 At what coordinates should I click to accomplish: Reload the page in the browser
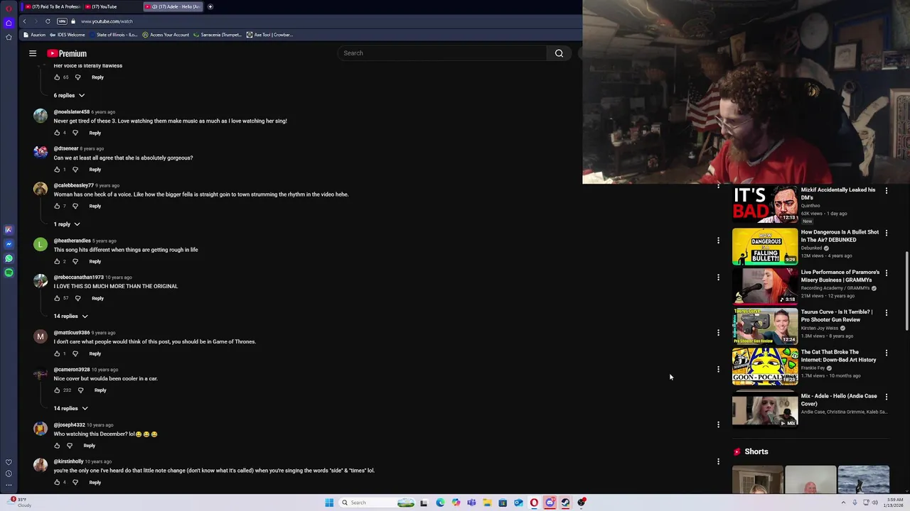(48, 21)
